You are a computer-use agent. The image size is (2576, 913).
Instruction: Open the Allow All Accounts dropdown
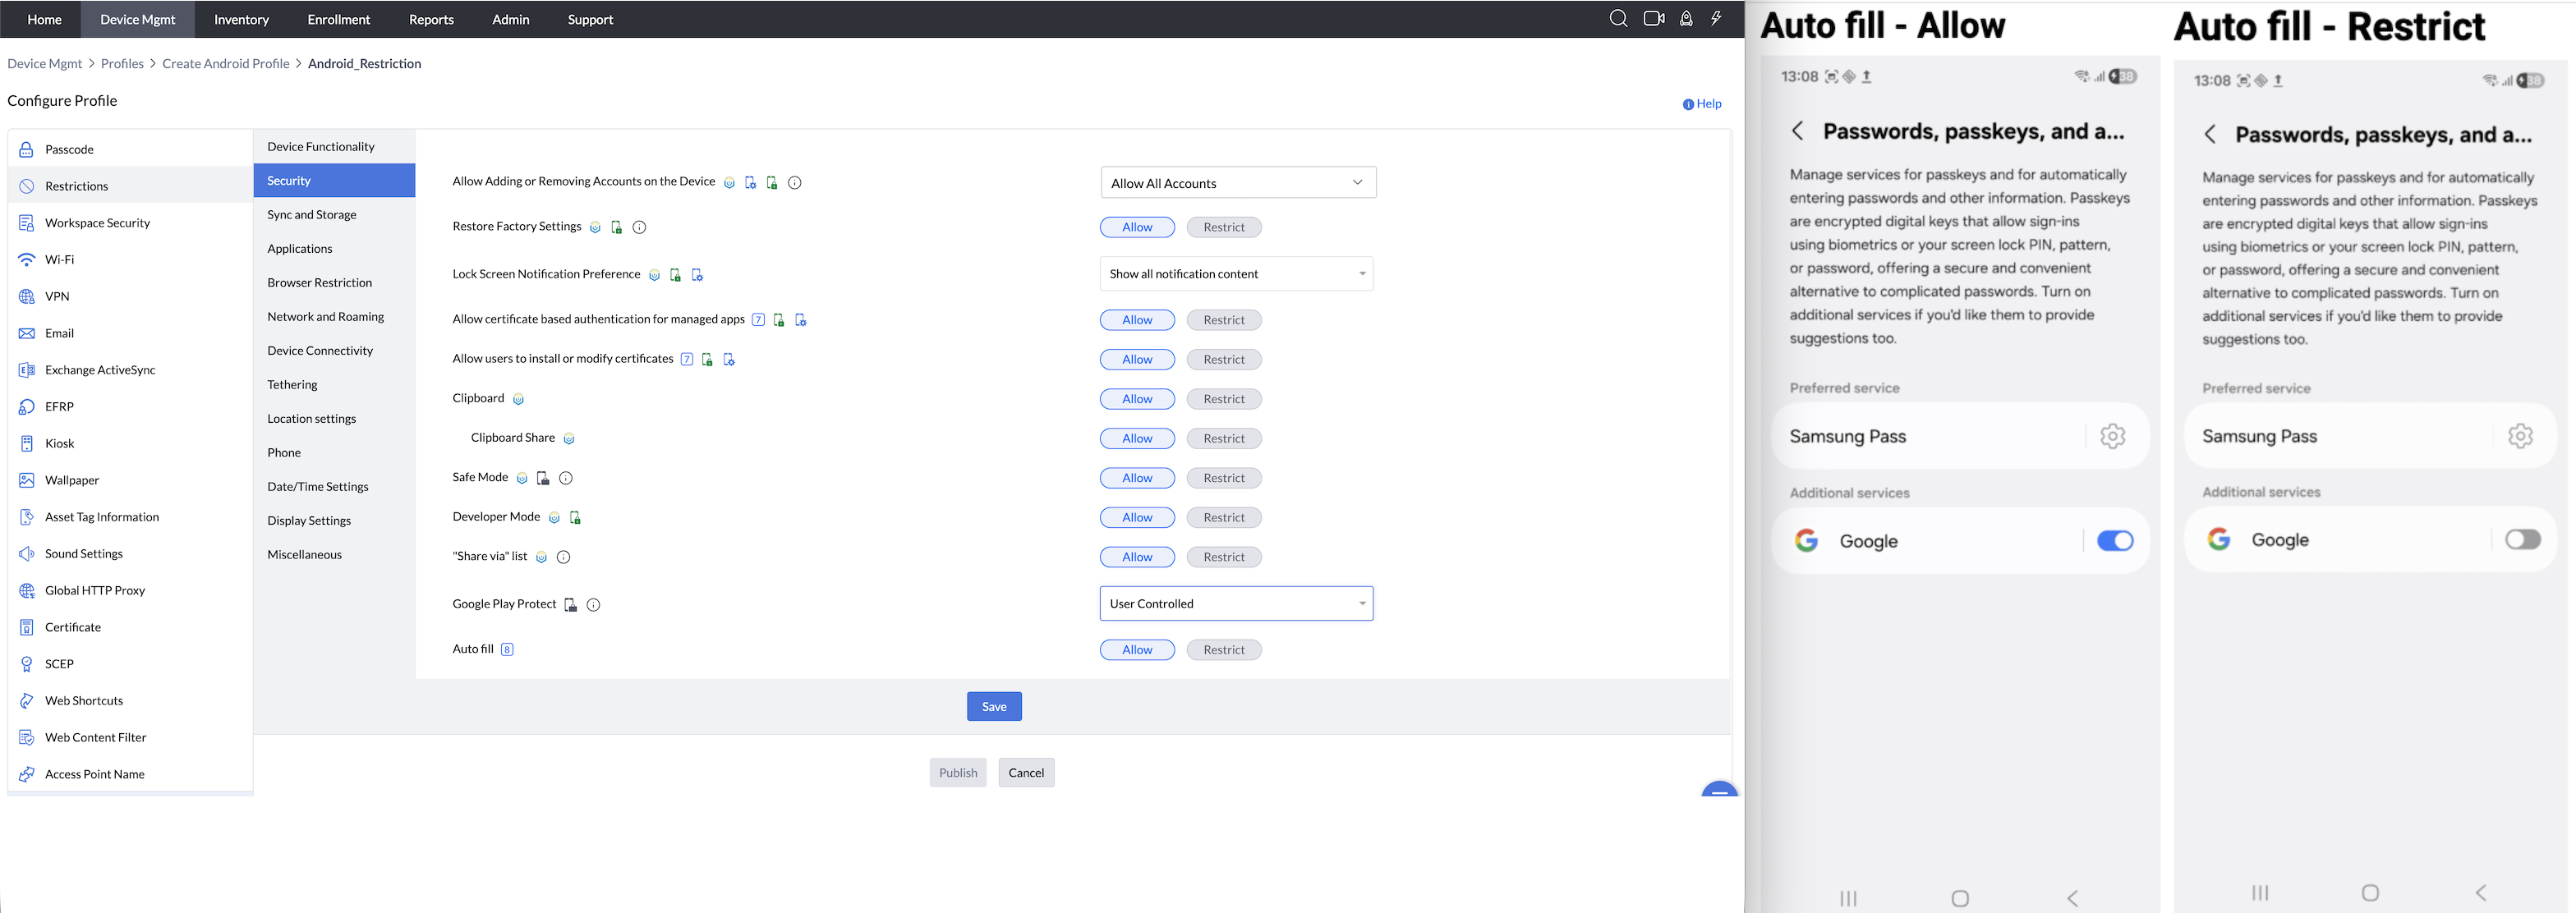[1237, 183]
